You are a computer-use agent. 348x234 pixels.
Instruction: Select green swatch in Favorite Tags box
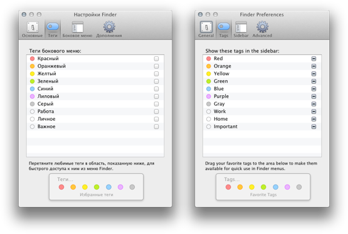(x=263, y=187)
